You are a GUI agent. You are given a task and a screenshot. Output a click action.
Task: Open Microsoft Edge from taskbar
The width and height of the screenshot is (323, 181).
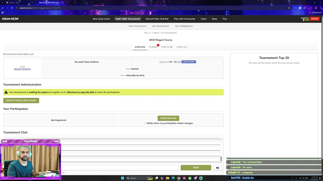click(173, 178)
